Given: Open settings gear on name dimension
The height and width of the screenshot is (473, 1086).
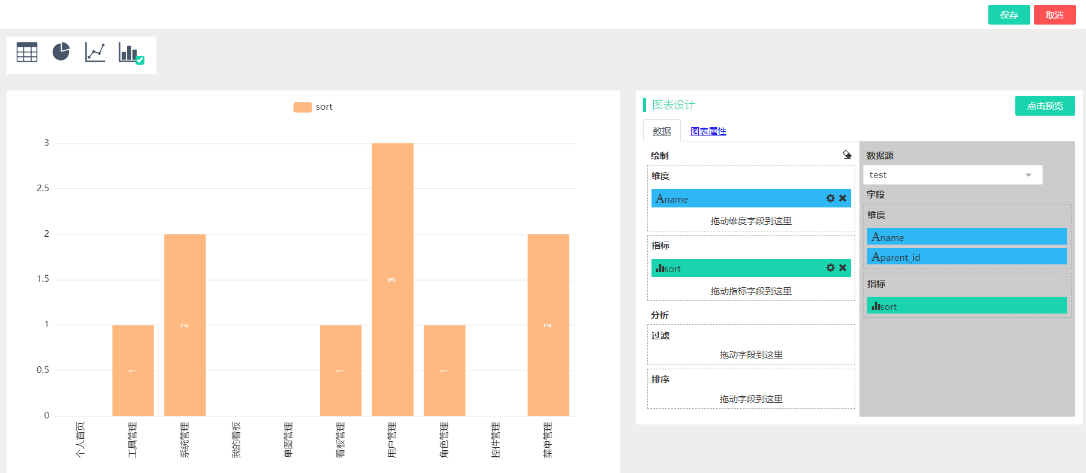Looking at the screenshot, I should 831,198.
